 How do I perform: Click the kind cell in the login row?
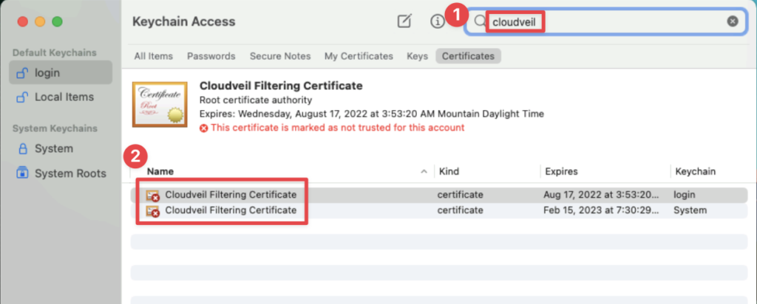coord(460,195)
